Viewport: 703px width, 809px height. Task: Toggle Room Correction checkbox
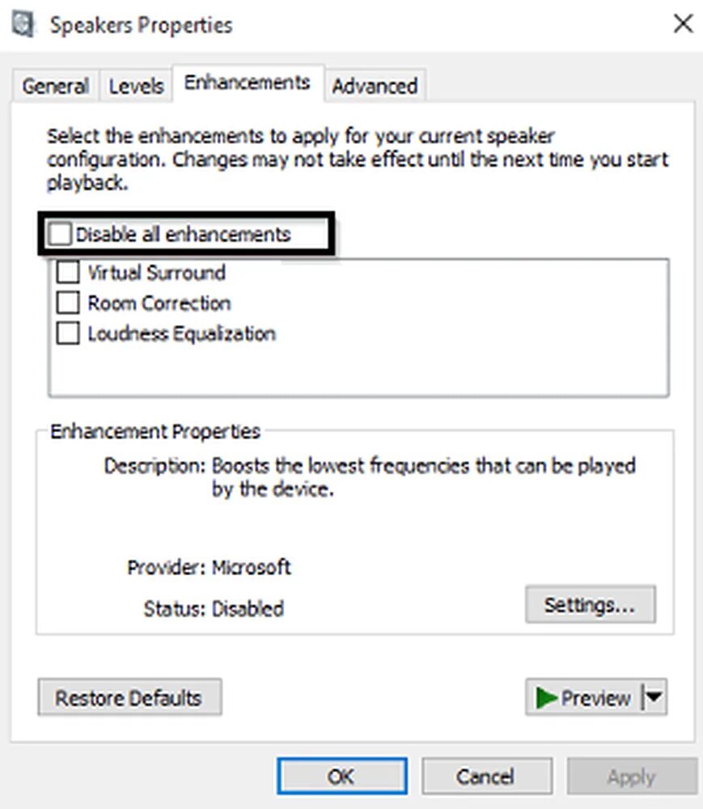pos(68,303)
